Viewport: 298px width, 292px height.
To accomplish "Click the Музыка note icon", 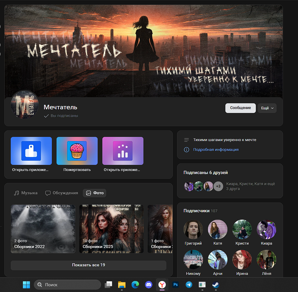I will coord(16,193).
